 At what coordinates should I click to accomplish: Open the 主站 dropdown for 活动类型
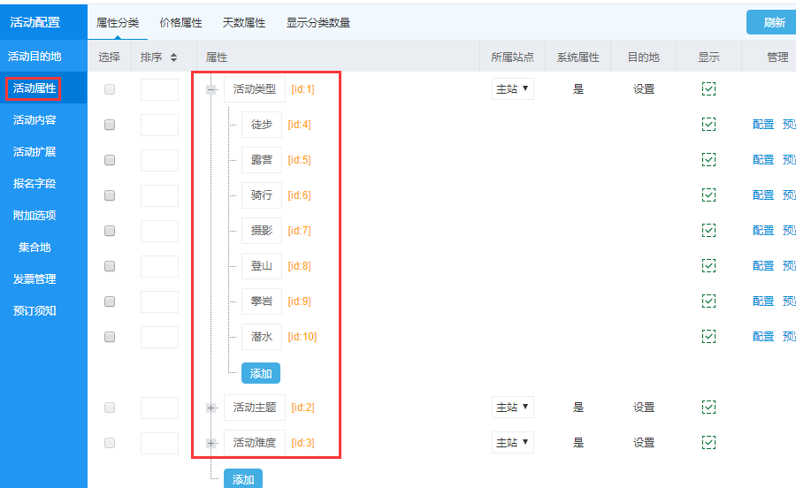point(513,88)
